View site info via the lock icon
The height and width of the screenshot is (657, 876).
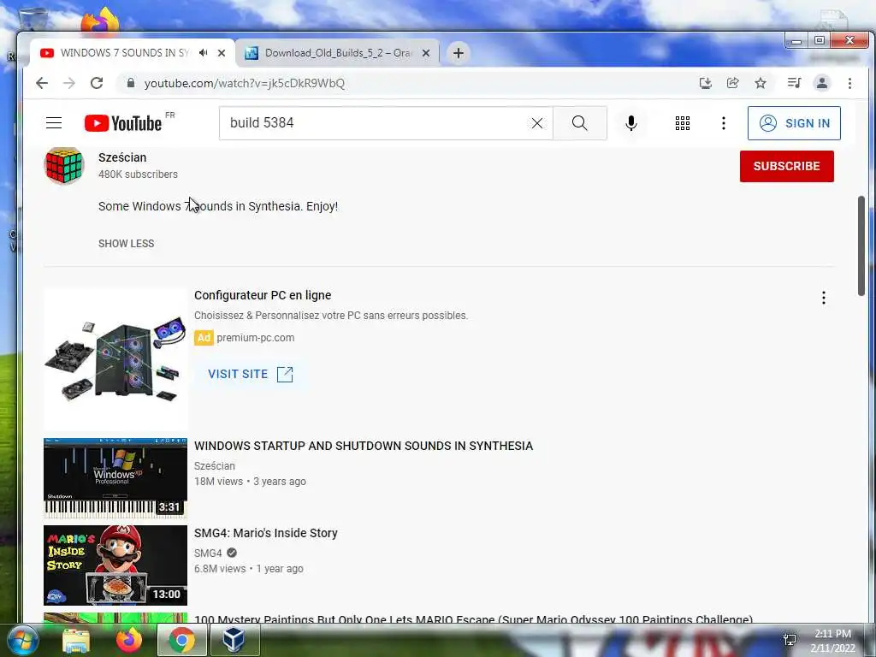tap(131, 83)
